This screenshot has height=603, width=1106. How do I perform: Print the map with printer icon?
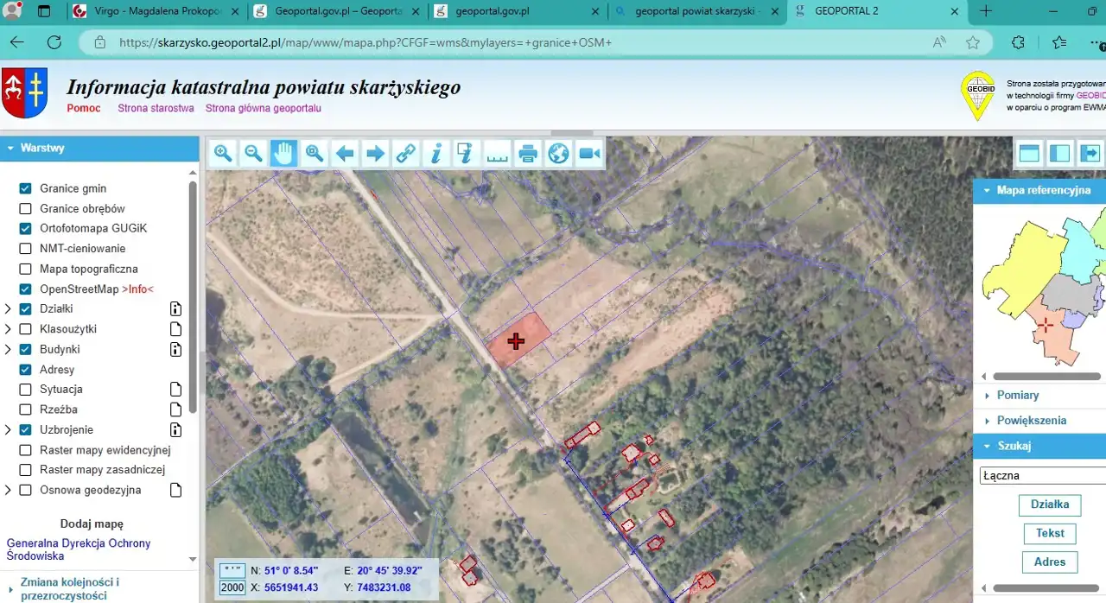[528, 154]
